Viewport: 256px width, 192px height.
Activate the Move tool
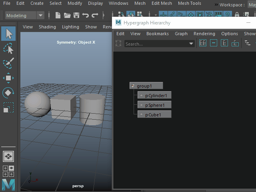click(8, 78)
